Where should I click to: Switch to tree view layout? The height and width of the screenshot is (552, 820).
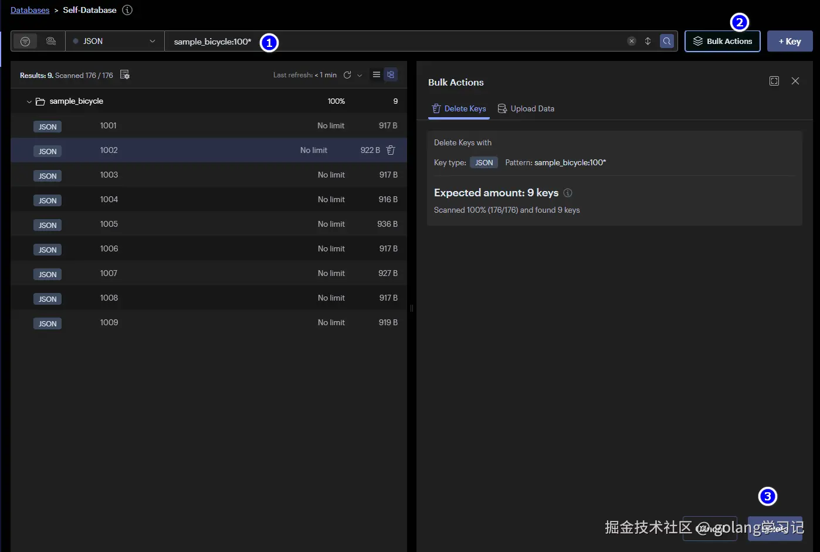391,74
